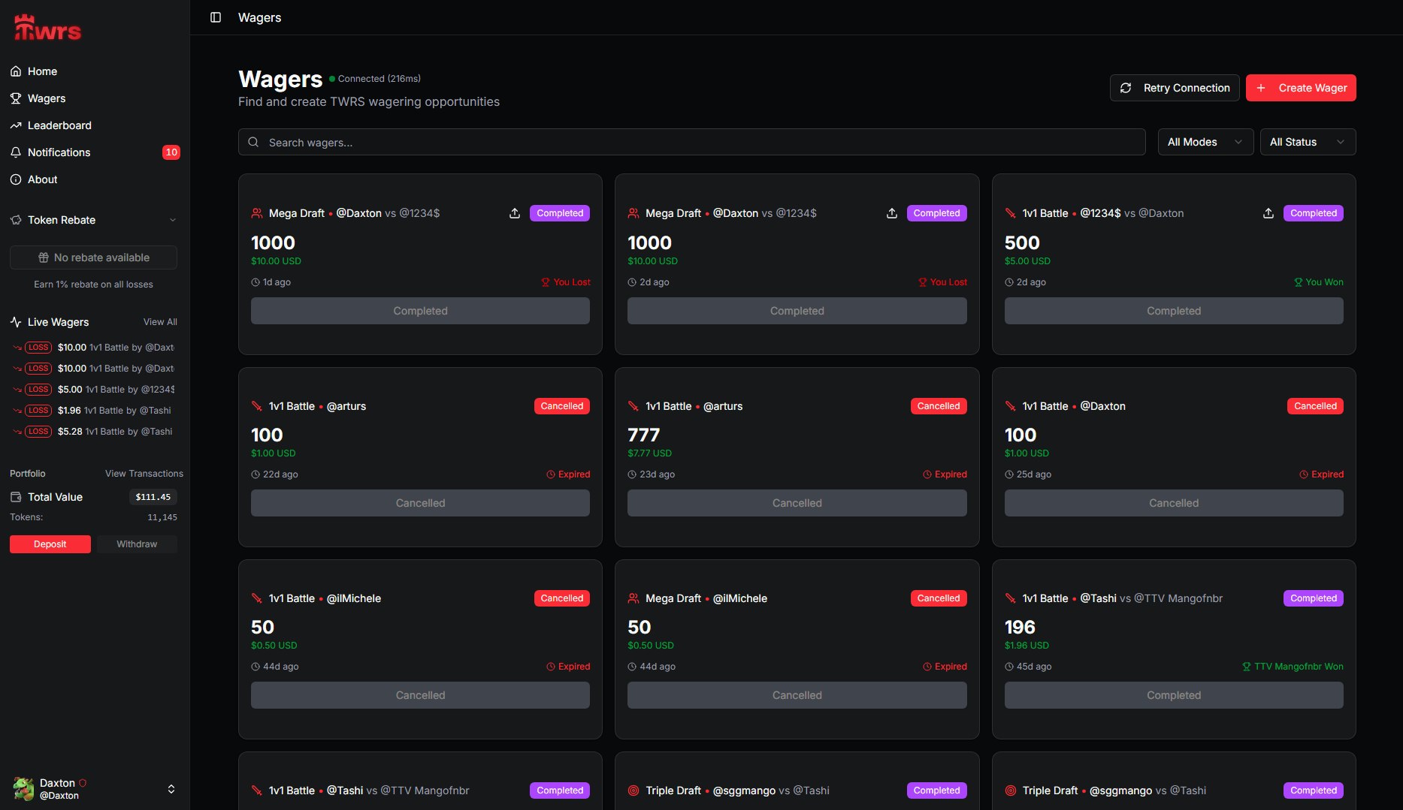This screenshot has height=810, width=1403.
Task: Click the Total Value wallet icon
Action: click(16, 497)
